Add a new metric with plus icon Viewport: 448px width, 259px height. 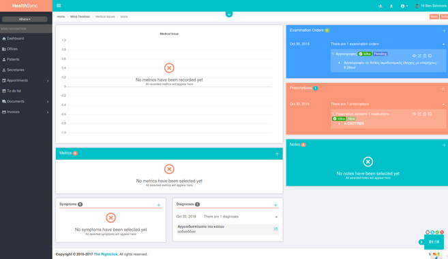[x=277, y=154]
